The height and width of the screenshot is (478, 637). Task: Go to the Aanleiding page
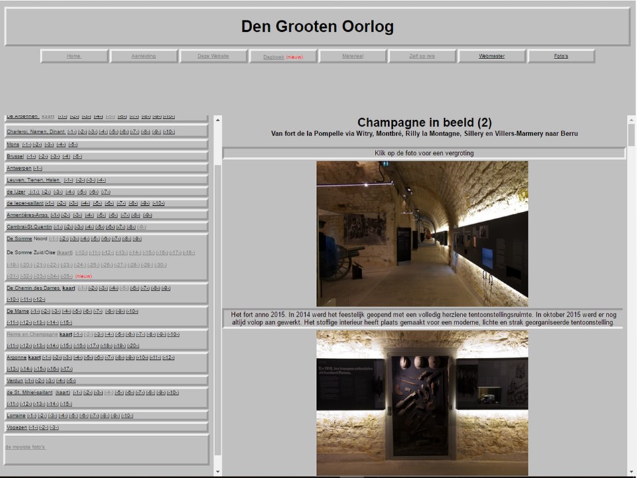pos(144,56)
